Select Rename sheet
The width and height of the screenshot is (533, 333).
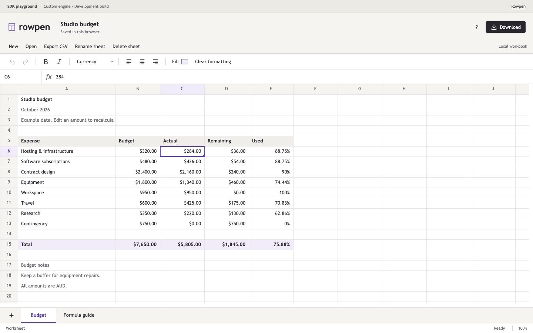coord(90,47)
